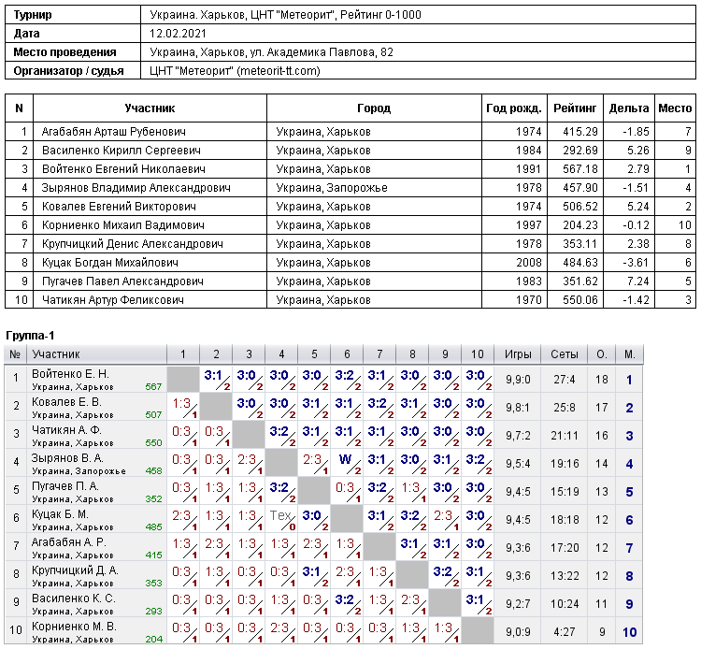Click the 'Дельта' column header

[629, 108]
